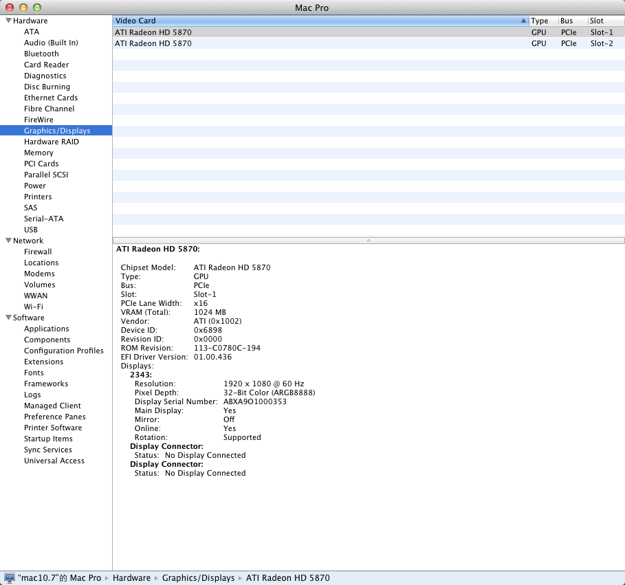Open the Disc Burning entry
Viewport: 625px width, 585px height.
pyautogui.click(x=47, y=87)
